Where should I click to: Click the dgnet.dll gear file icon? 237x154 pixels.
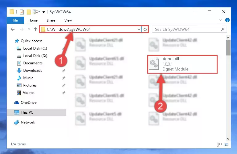click(154, 63)
